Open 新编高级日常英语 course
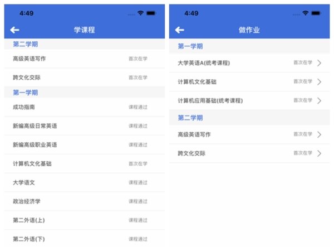 (x=35, y=126)
